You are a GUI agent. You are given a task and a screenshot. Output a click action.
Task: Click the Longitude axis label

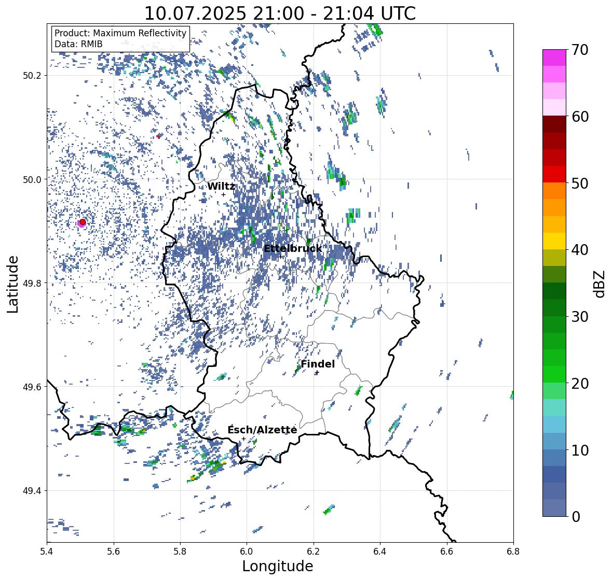(278, 566)
